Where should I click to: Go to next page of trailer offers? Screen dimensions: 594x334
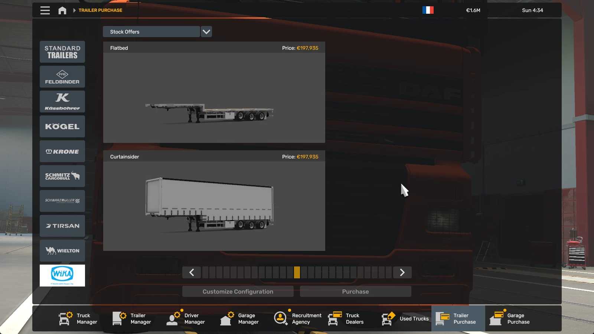click(402, 272)
